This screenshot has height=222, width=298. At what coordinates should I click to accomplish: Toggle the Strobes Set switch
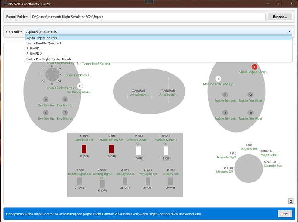[171, 181]
